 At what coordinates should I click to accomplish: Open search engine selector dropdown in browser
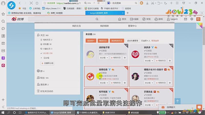coord(109,3)
